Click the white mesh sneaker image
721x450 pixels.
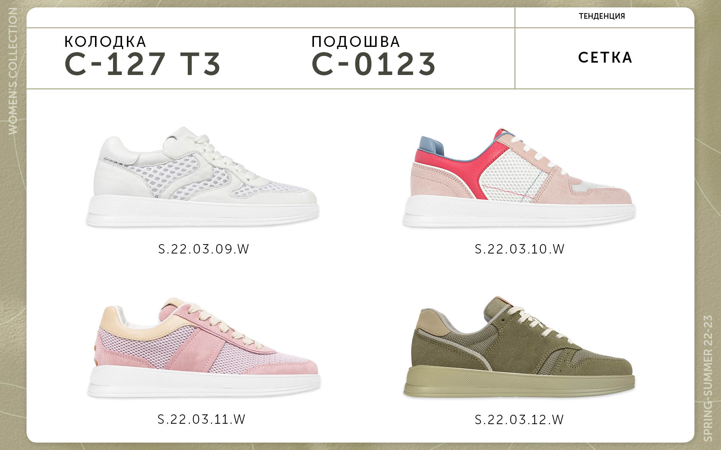pos(203,177)
